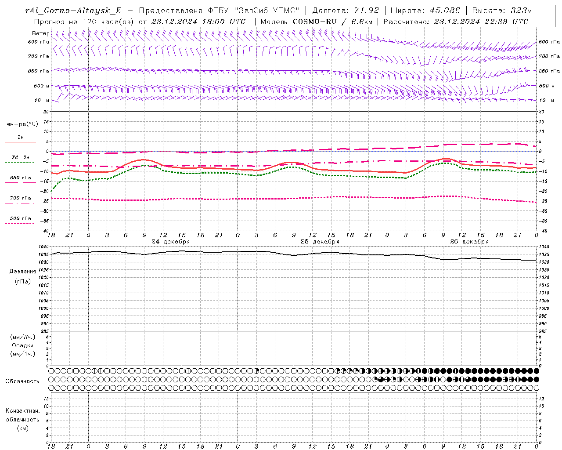This screenshot has height=450, width=562.
Task: Select the Модель COSMO-RU / 6.6км text
Action: [316, 22]
